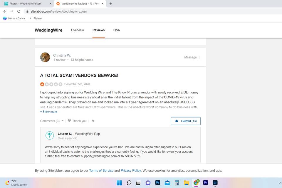Expand the review with Show more

(48, 112)
